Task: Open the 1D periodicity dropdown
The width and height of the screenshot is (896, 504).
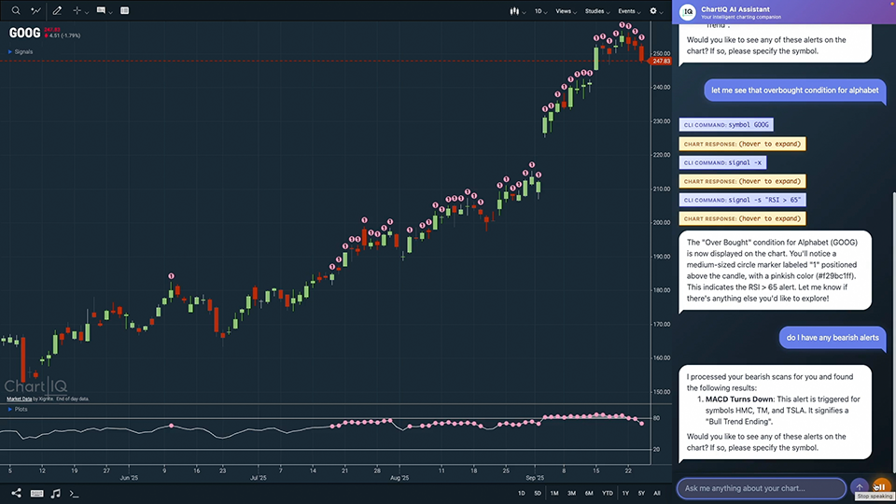Action: click(539, 11)
